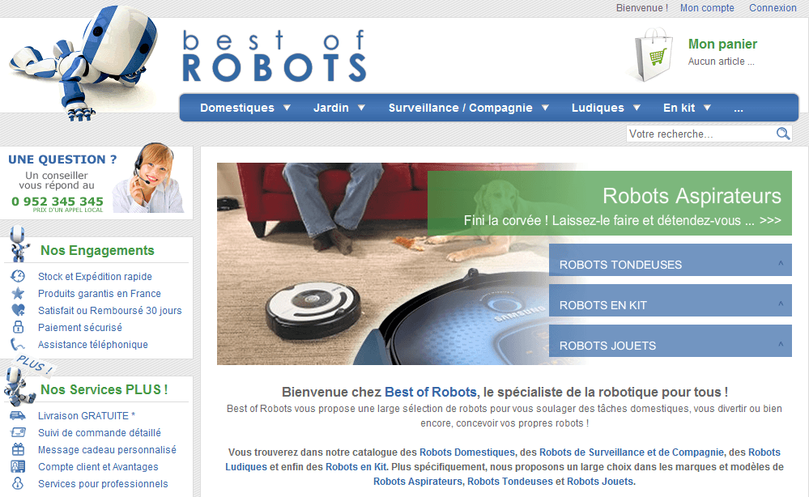
Task: Expand the ROBOTS EN KIT caret
Action: point(781,304)
